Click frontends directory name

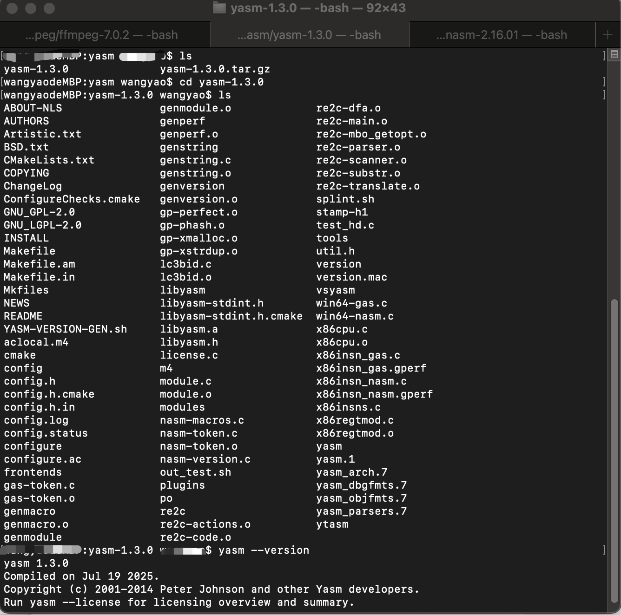pyautogui.click(x=33, y=472)
